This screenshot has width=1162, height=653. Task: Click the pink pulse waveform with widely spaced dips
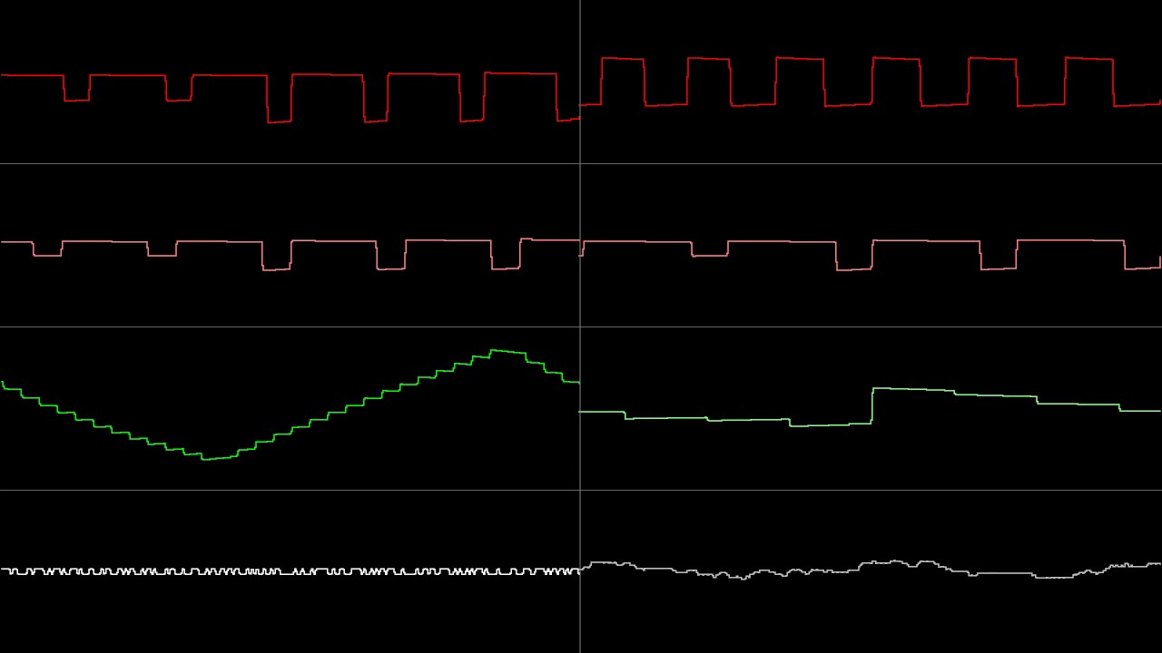[x=871, y=255]
